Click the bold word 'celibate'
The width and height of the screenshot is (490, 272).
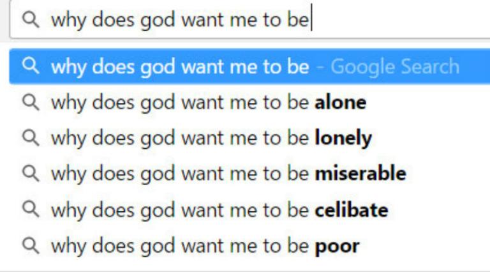[352, 209]
